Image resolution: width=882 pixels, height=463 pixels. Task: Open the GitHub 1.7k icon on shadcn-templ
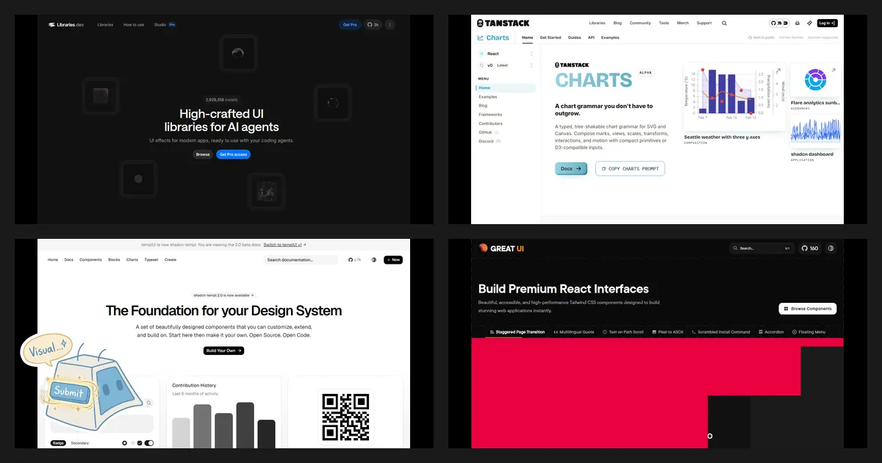(354, 259)
